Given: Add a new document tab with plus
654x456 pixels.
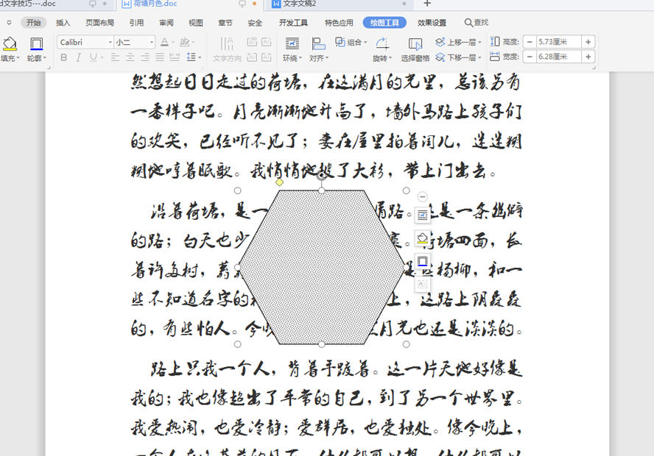Looking at the screenshot, I should tap(427, 4).
